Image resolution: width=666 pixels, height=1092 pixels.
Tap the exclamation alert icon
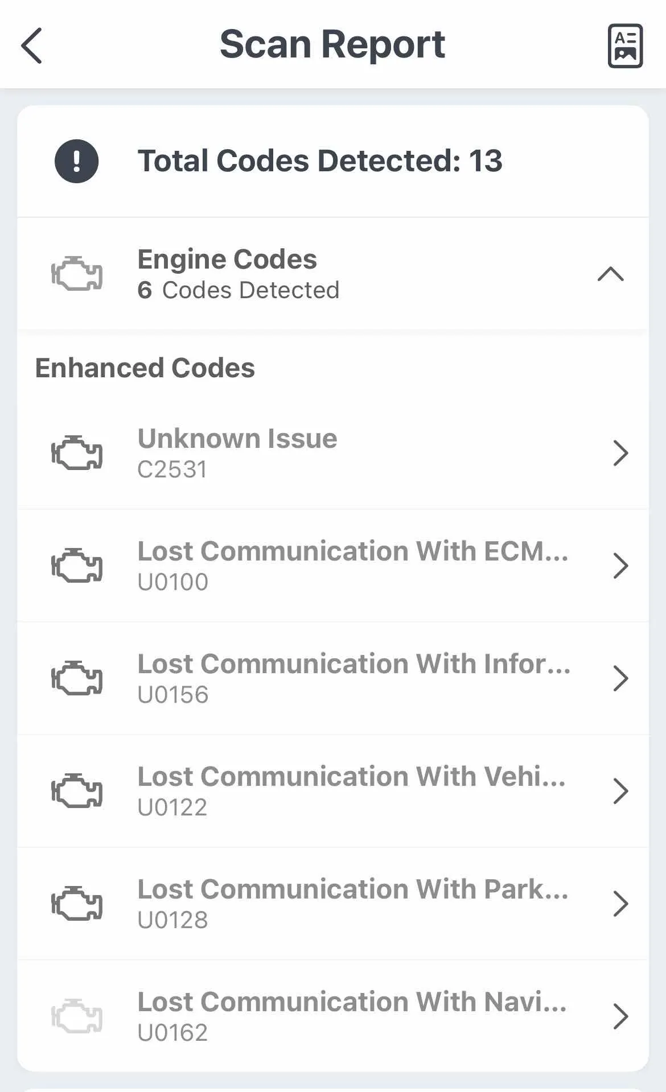[76, 161]
